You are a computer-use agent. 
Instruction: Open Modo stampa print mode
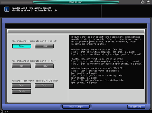point(76,107)
